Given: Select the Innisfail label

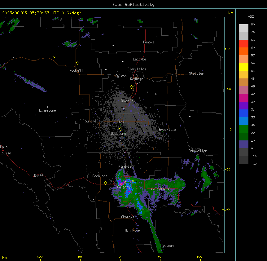Looking at the screenshot, I should [x=129, y=101].
